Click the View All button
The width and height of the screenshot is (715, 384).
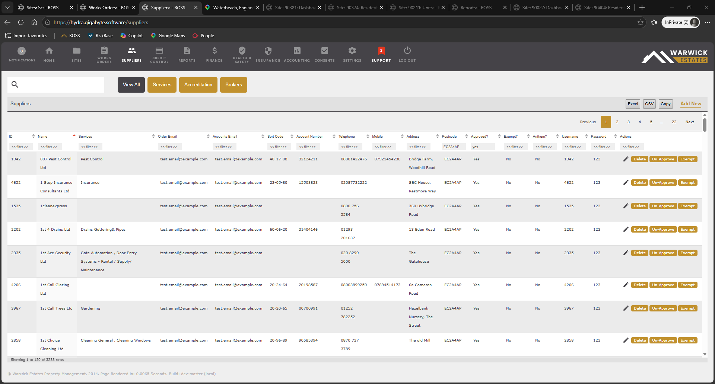click(131, 85)
